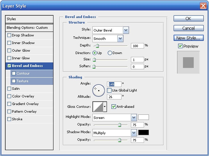Click the Soften slider handle
209x156 pixels.
tap(94, 66)
